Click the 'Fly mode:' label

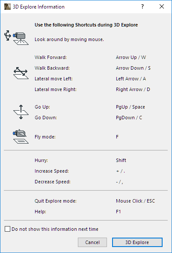pos(45,137)
